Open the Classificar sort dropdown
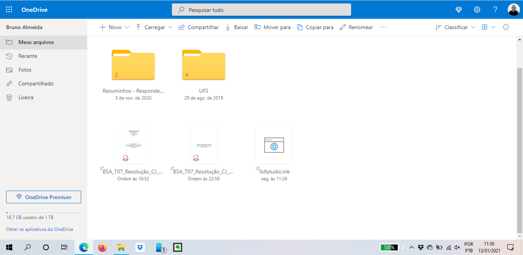Image resolution: width=523 pixels, height=255 pixels. coord(455,27)
